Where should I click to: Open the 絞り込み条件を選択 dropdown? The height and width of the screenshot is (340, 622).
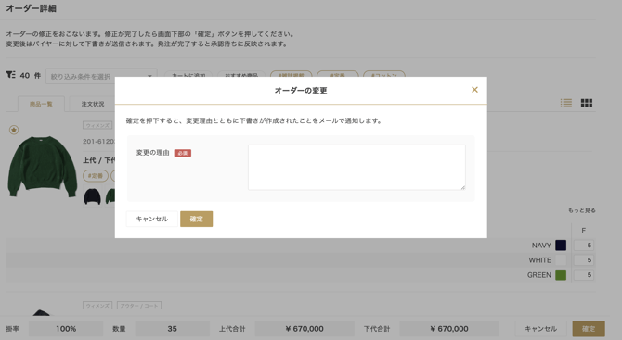(101, 76)
